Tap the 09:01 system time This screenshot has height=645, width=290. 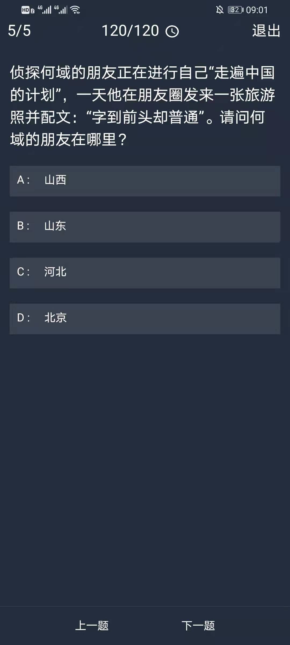pyautogui.click(x=257, y=10)
